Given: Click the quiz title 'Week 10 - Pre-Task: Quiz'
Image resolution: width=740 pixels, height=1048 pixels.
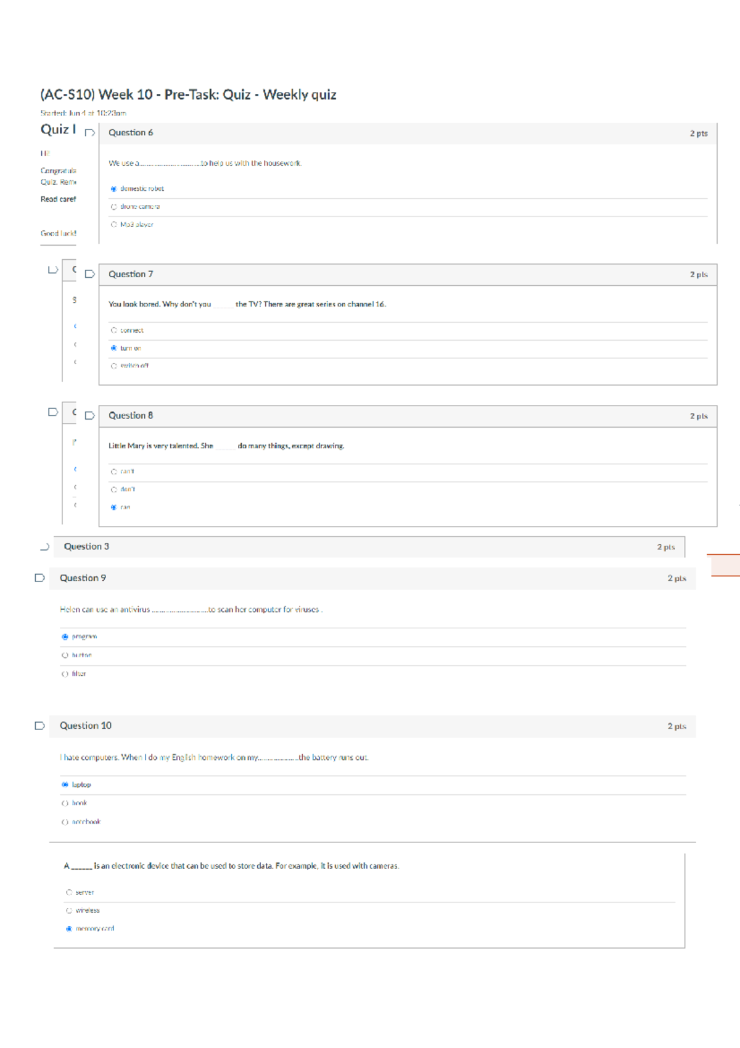Looking at the screenshot, I should 188,94.
